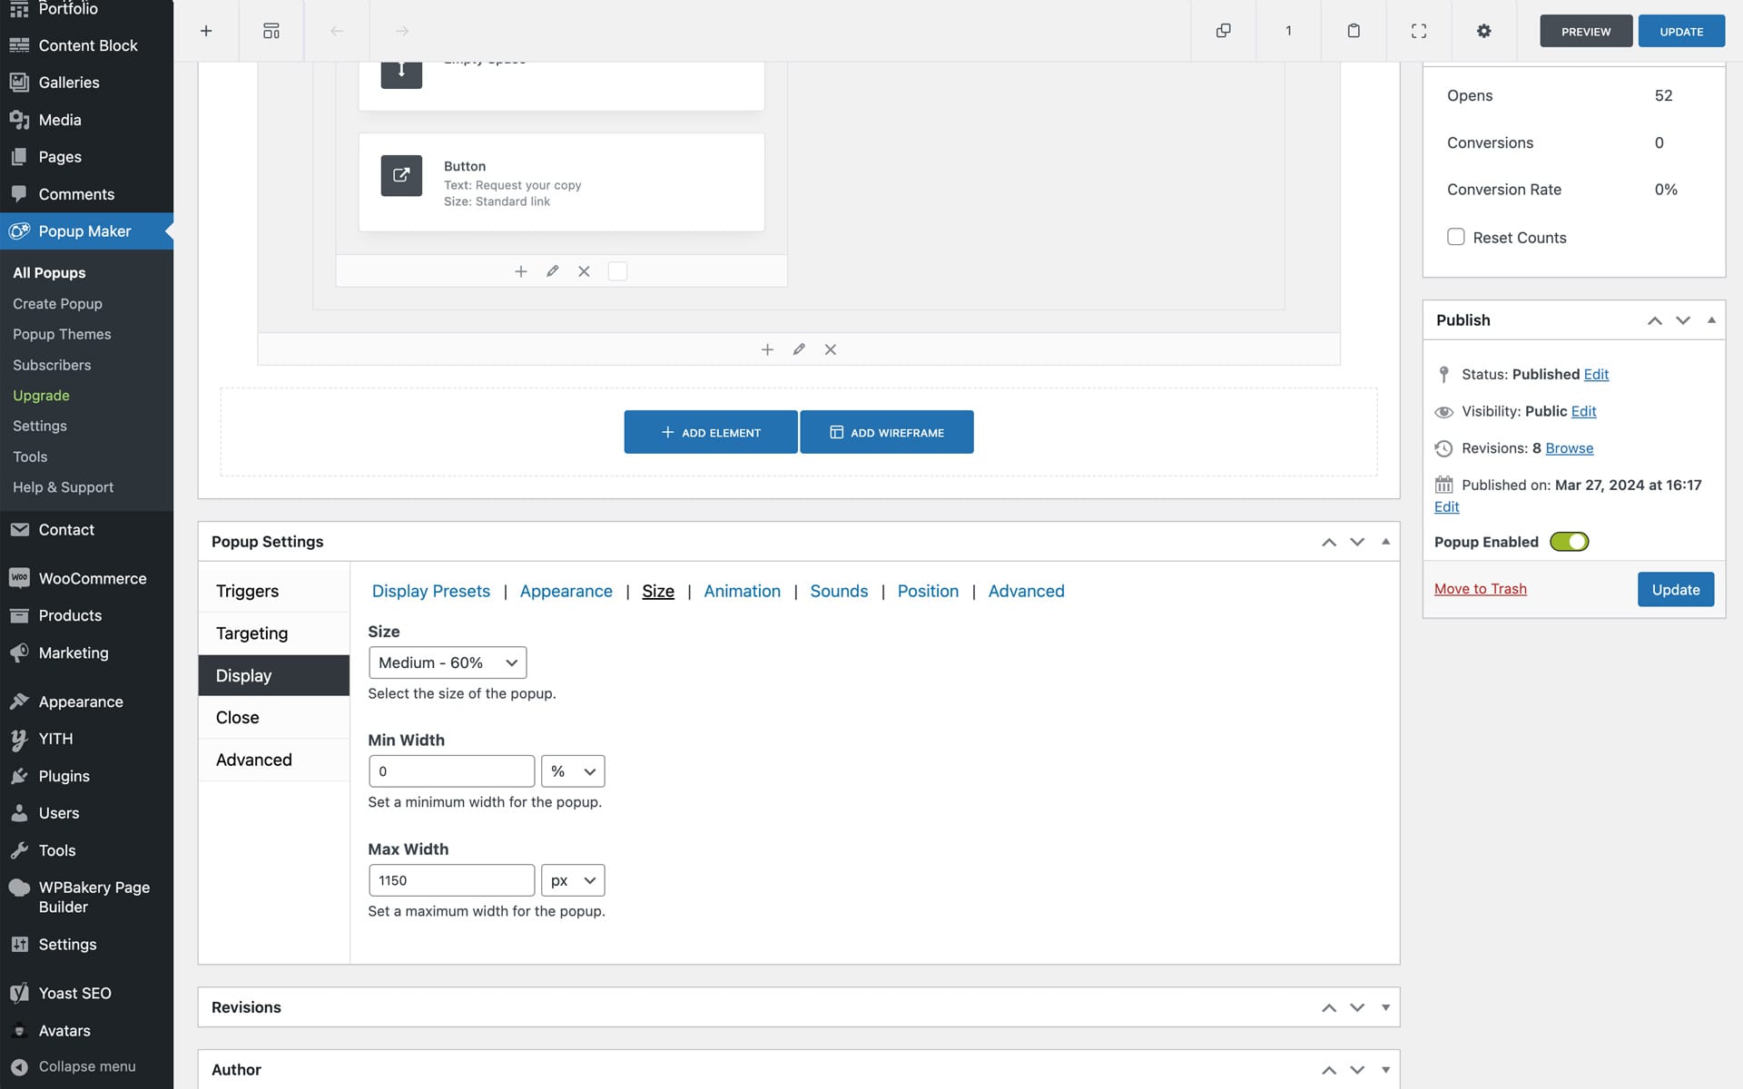The width and height of the screenshot is (1743, 1089).
Task: Click the fullscreen mode icon
Action: coord(1419,31)
